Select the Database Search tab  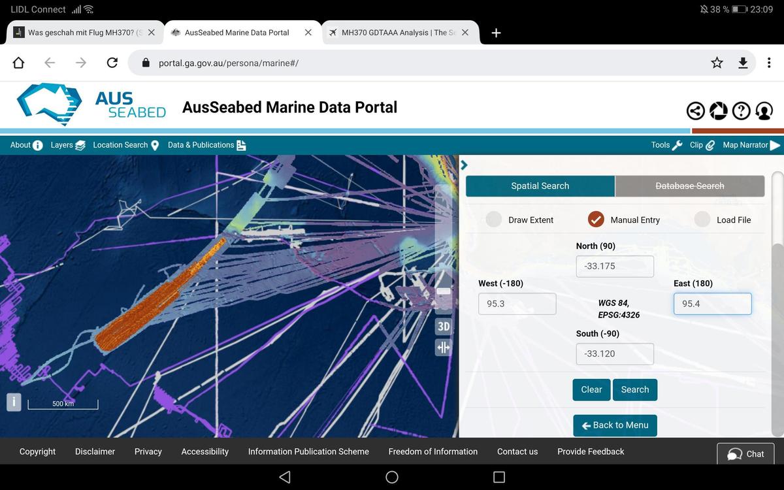(x=690, y=186)
